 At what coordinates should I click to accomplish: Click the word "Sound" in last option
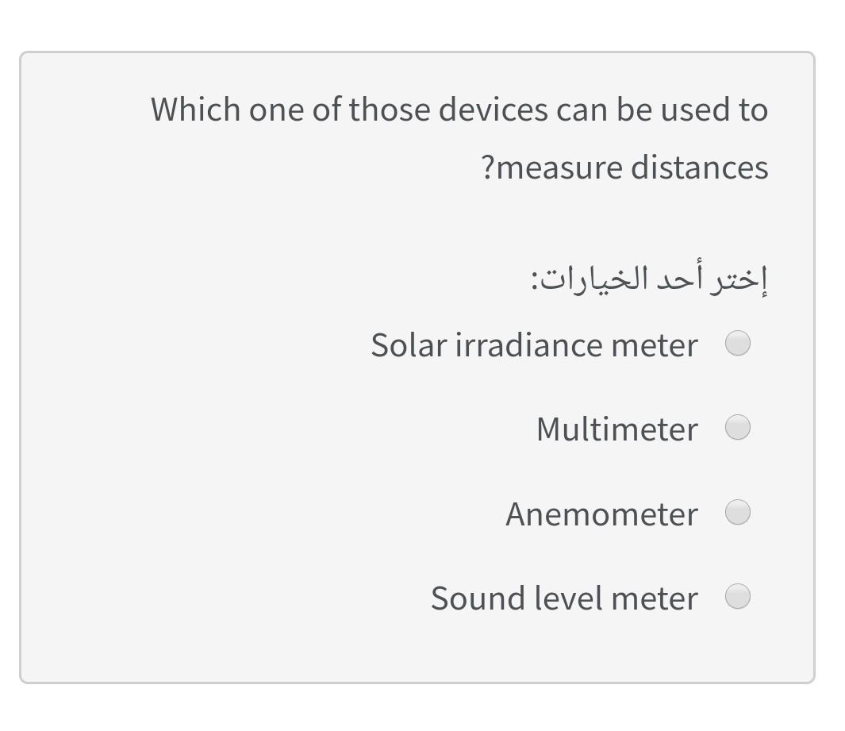coord(474,598)
